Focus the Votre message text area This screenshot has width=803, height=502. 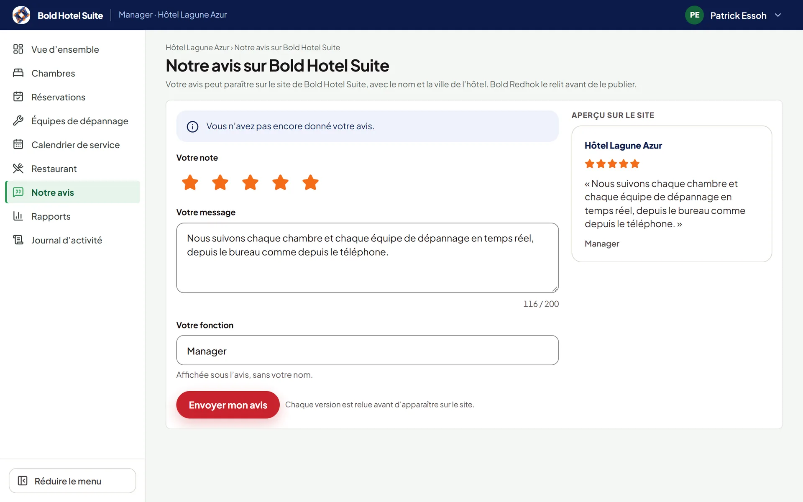point(368,258)
